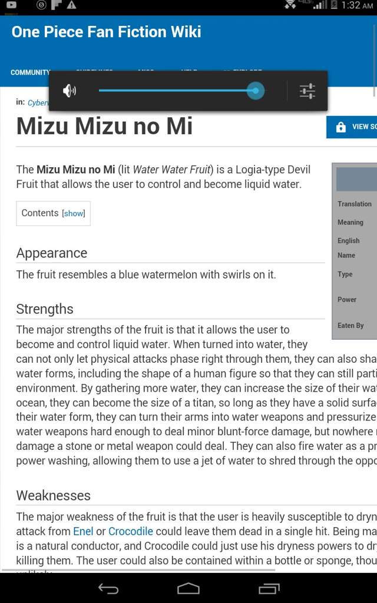Click the View Source button
This screenshot has height=603, width=377.
[x=352, y=127]
